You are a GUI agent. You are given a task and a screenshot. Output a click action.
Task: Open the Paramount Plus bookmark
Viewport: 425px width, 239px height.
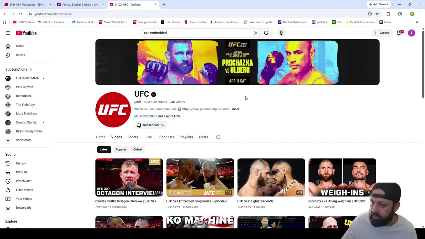coord(84,22)
